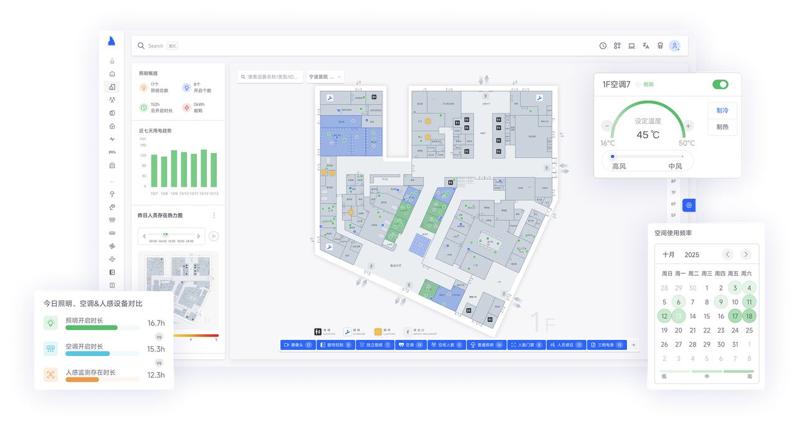Click the user profile avatar
799x427 pixels.
pyautogui.click(x=674, y=46)
